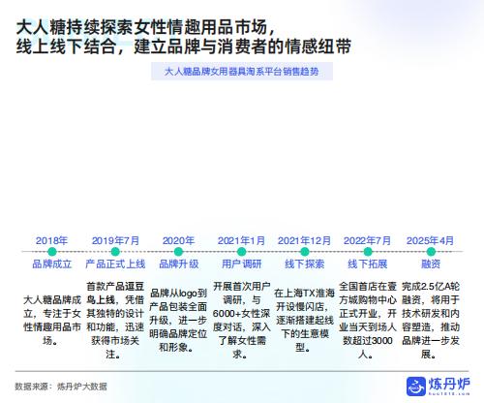Select the date label 2019年7月
This screenshot has width=484, height=403.
coord(115,240)
